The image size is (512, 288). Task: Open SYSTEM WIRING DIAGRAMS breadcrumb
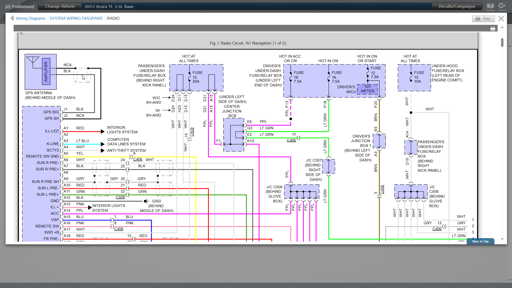pyautogui.click(x=76, y=18)
